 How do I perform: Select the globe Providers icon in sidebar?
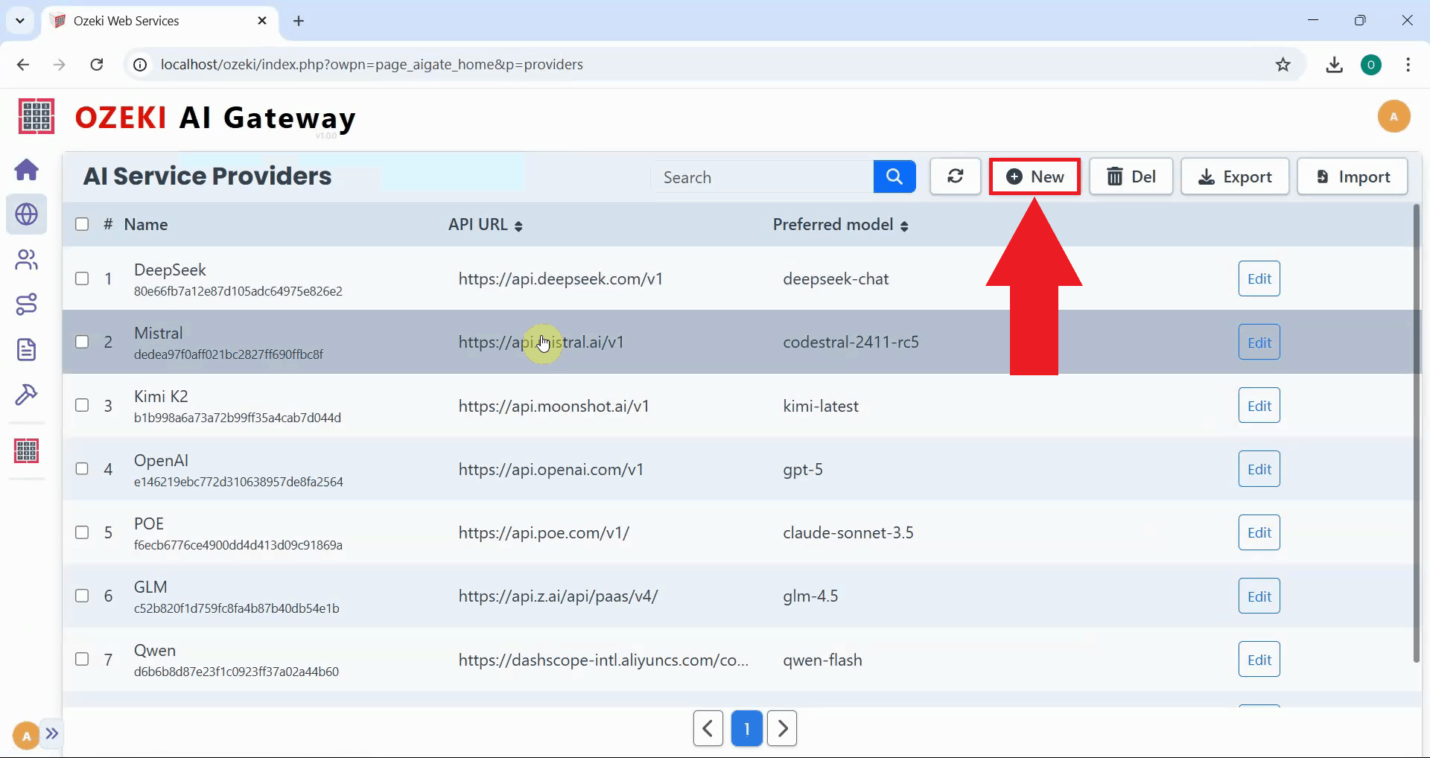pyautogui.click(x=27, y=214)
